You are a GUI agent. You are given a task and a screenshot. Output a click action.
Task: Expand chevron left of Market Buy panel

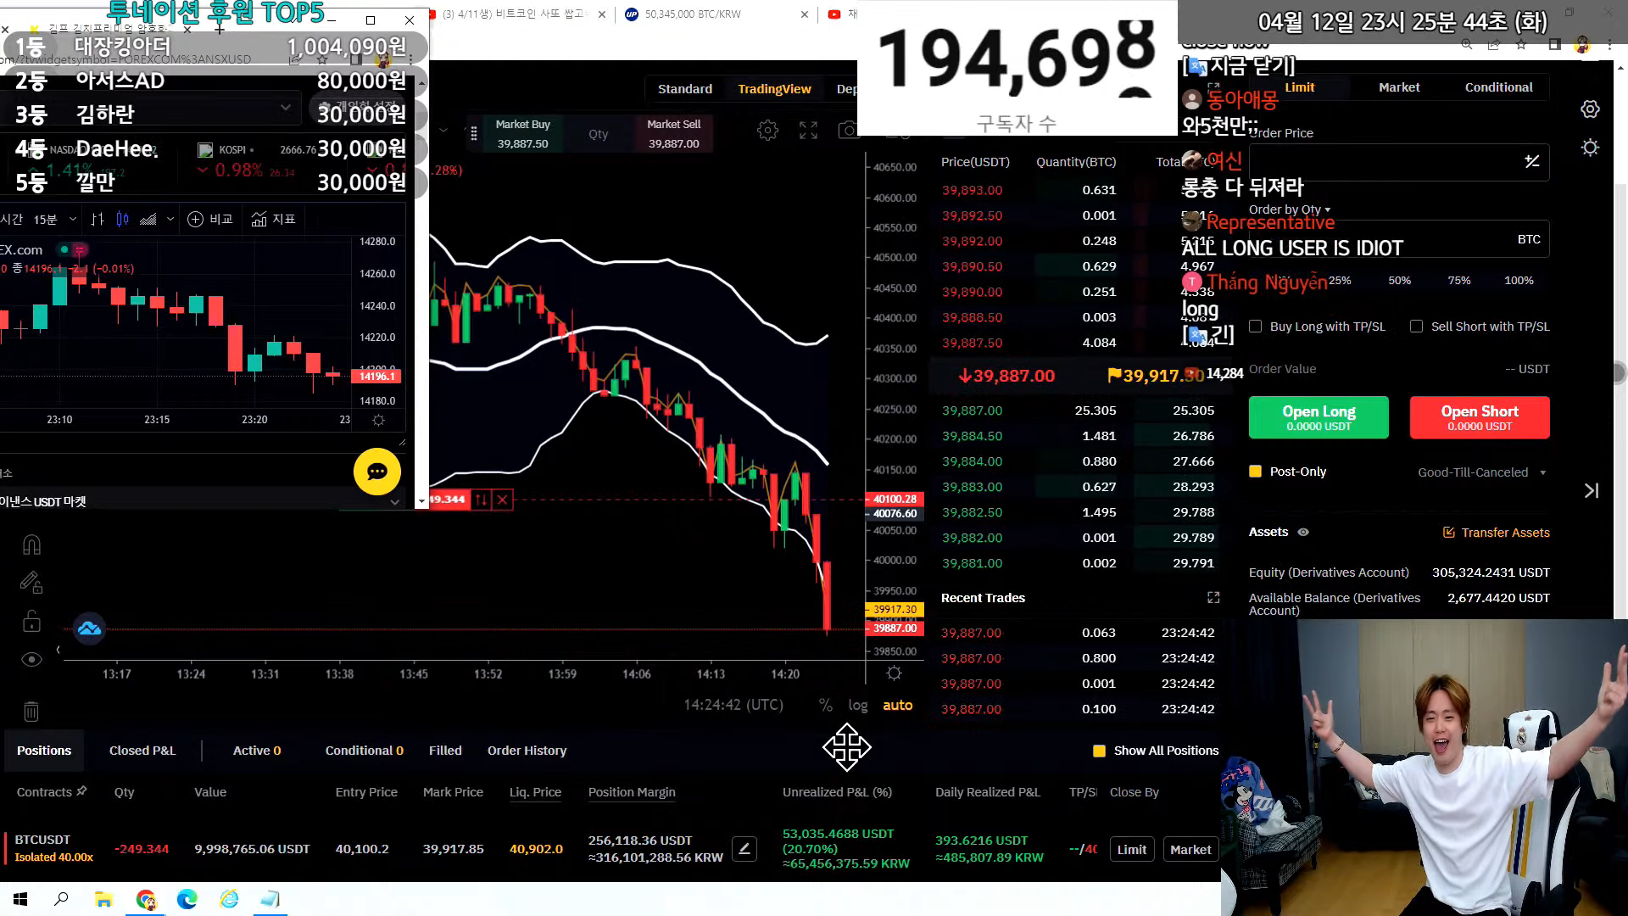(443, 131)
